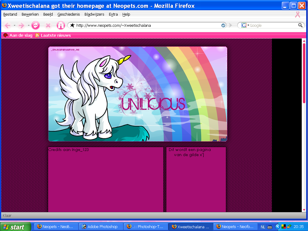Click the 'Xweetischalana ...' taskbar button
Image resolution: width=308 pixels, height=231 pixels.
(191, 227)
